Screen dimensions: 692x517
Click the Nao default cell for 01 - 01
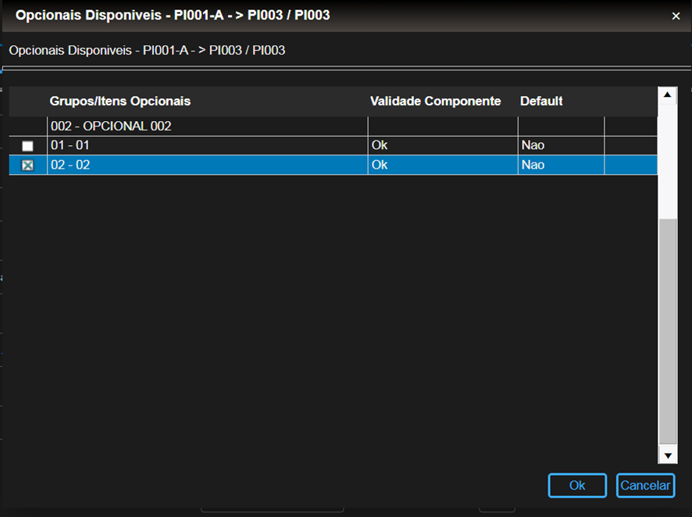[533, 145]
